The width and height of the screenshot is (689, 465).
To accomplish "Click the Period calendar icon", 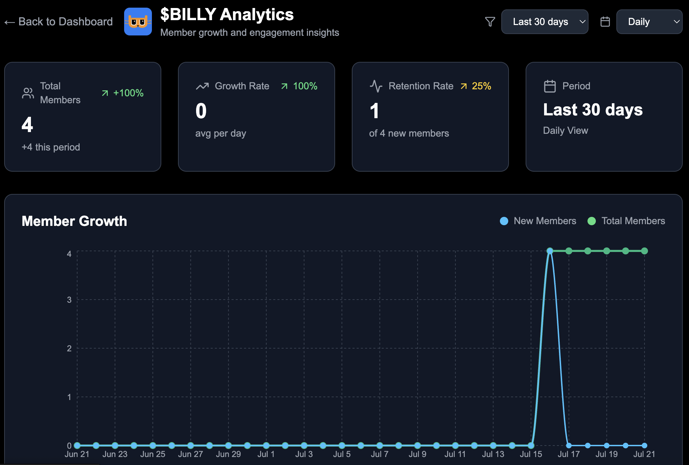I will coord(550,86).
